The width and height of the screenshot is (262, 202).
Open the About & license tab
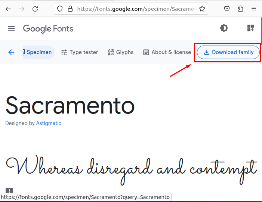(x=167, y=52)
